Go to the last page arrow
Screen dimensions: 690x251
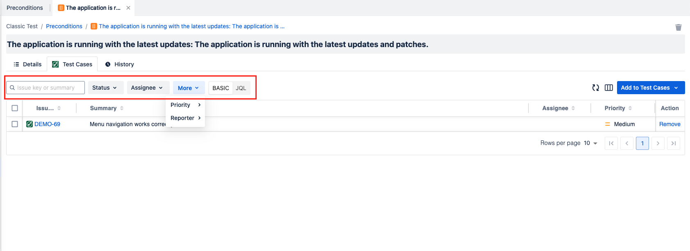point(673,143)
